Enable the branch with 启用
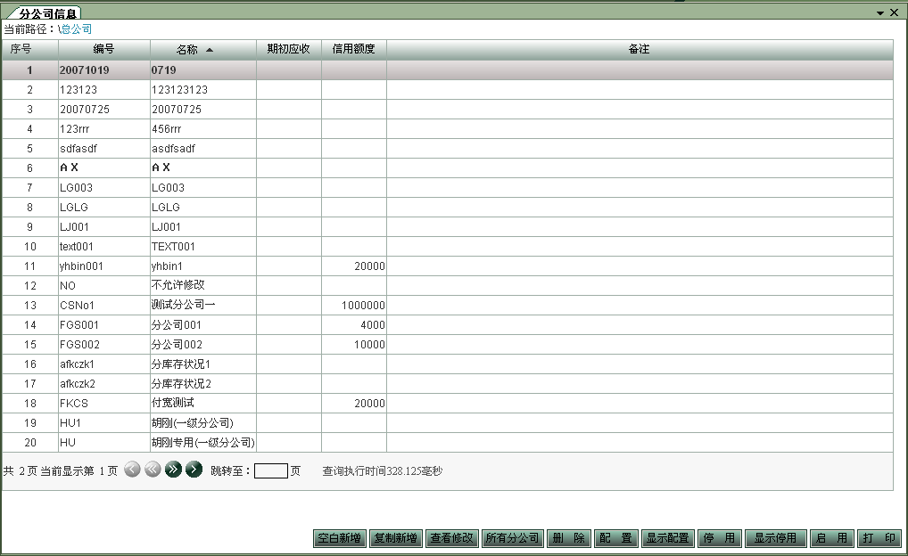The image size is (908, 556). coord(831,538)
